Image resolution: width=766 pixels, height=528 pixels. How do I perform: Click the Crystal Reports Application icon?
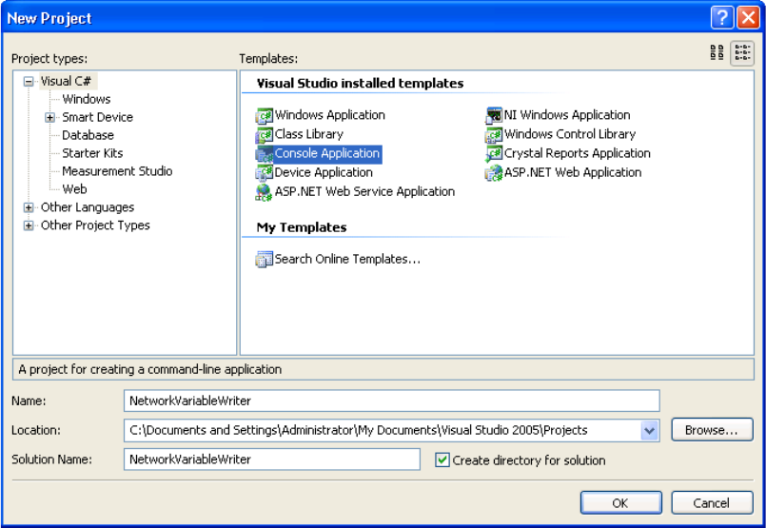(494, 154)
